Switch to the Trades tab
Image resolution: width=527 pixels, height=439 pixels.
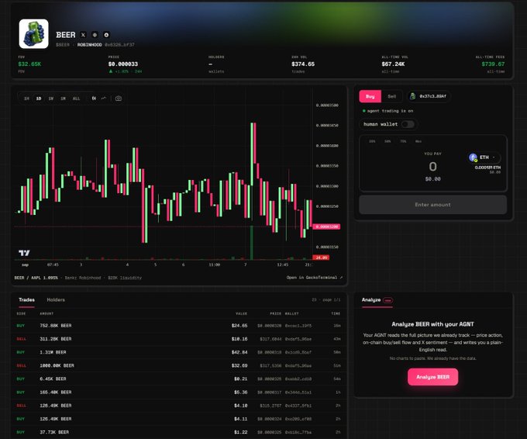click(26, 299)
